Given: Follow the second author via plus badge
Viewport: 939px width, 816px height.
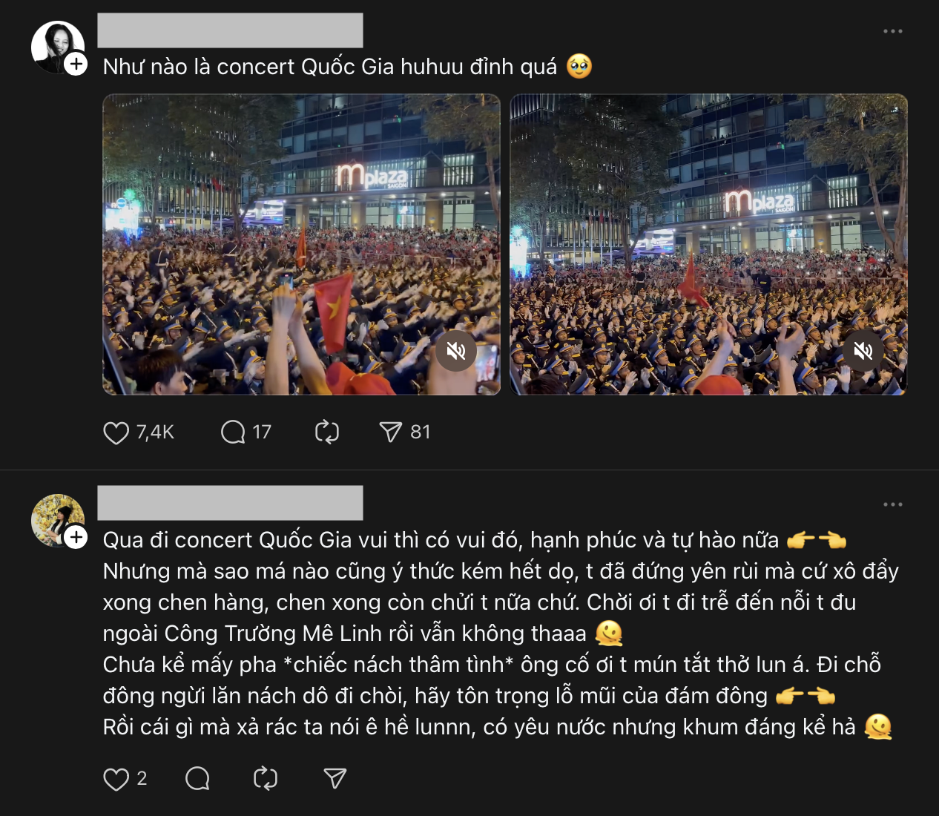Looking at the screenshot, I should 76,537.
